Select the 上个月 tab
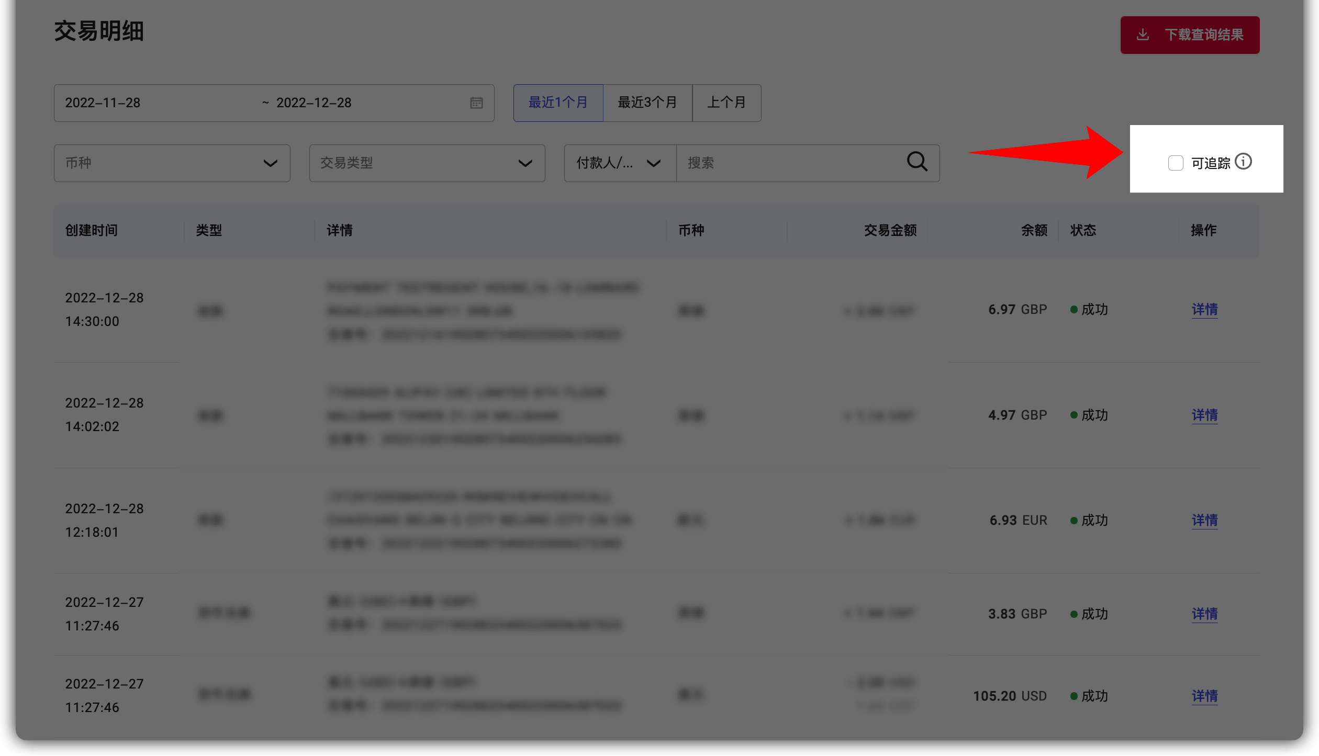Viewport: 1319px width, 756px height. (727, 103)
